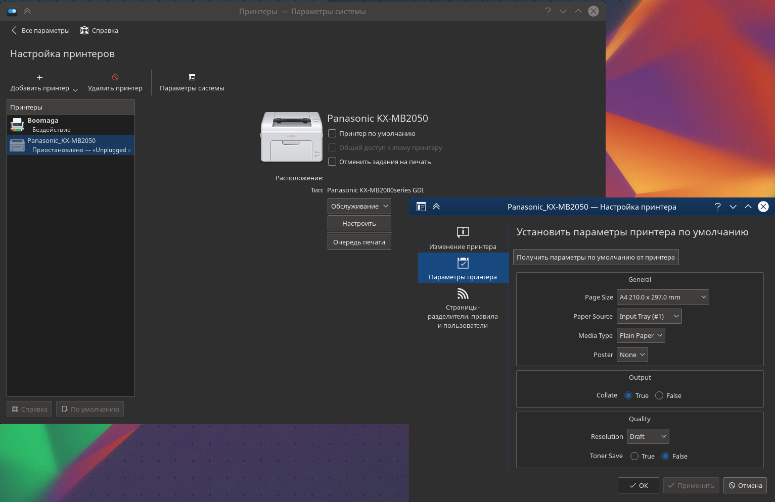Click keep-above icon in Принтеры title bar

point(27,11)
